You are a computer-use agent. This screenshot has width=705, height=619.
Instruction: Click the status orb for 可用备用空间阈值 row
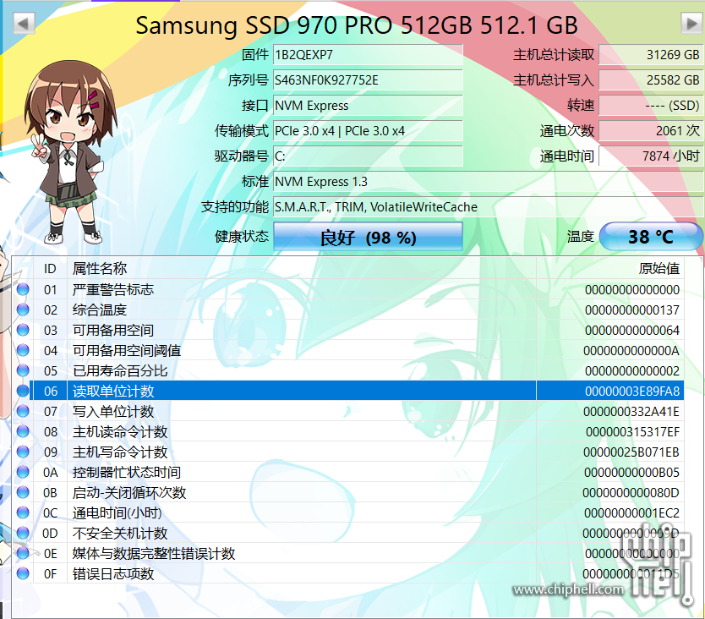coord(23,350)
